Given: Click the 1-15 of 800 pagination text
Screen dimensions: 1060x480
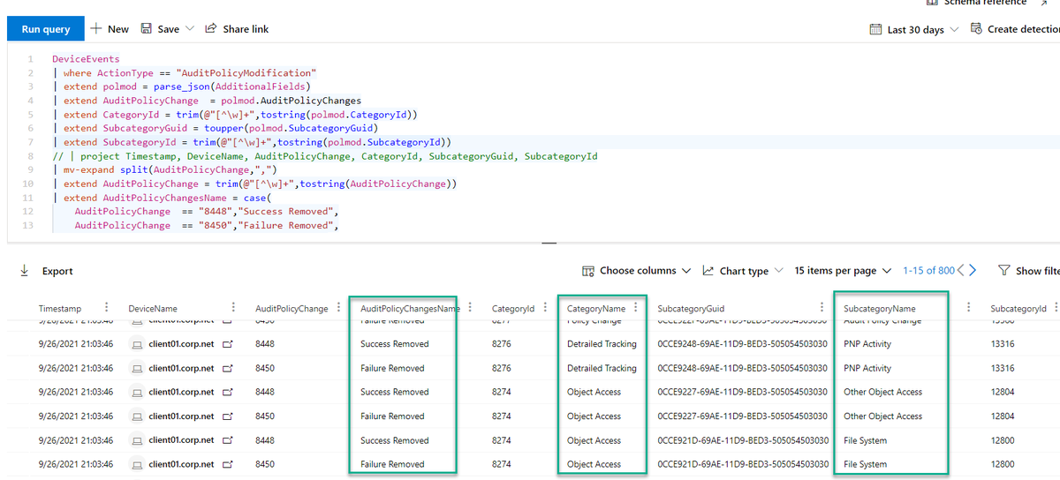Looking at the screenshot, I should click(928, 271).
